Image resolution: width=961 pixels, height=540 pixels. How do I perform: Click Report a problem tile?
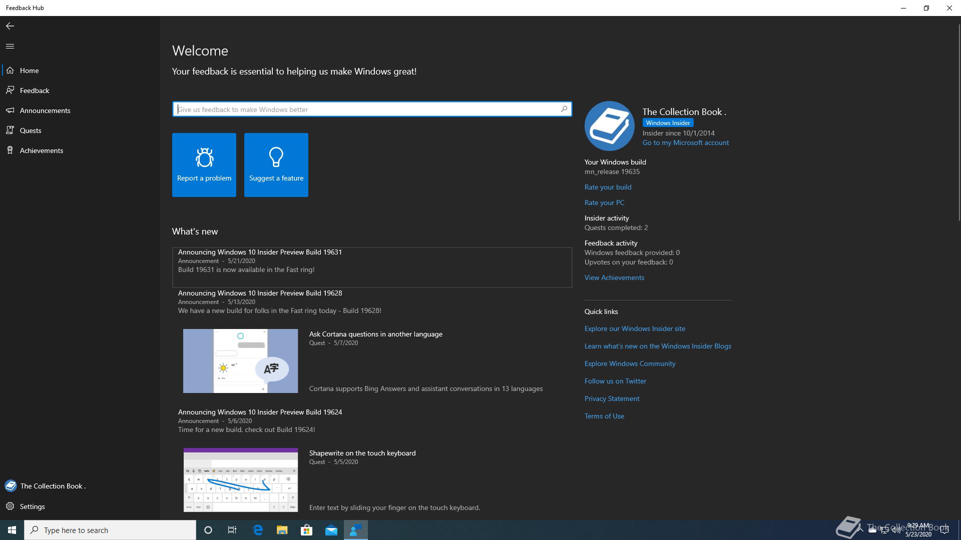click(204, 165)
